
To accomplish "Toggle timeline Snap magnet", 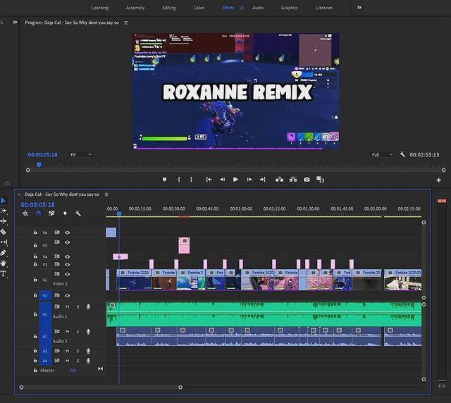I will [x=39, y=213].
